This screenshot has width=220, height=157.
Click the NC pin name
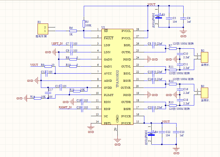[x=106, y=116]
